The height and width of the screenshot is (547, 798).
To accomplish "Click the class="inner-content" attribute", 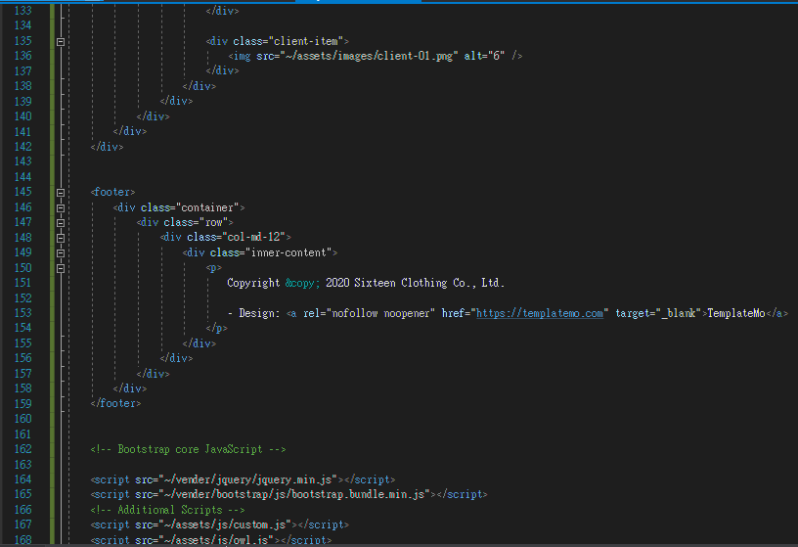I will pyautogui.click(x=271, y=252).
